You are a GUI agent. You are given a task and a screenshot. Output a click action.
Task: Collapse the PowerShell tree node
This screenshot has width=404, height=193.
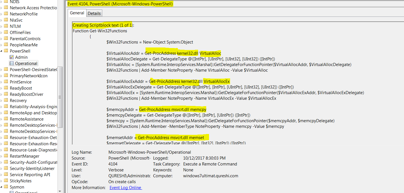pyautogui.click(x=2, y=51)
